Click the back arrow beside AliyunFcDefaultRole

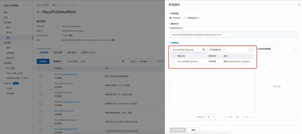pos(39,12)
